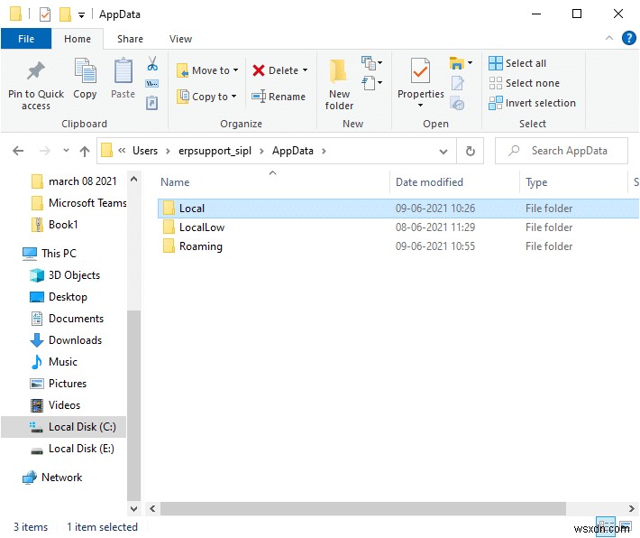
Task: Open Pictures in navigation pane
Action: pos(59,384)
